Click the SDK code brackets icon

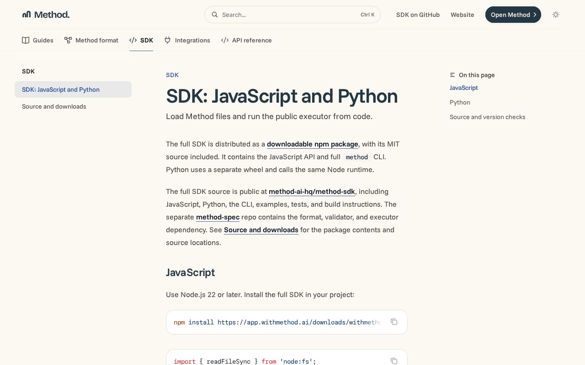pos(133,40)
